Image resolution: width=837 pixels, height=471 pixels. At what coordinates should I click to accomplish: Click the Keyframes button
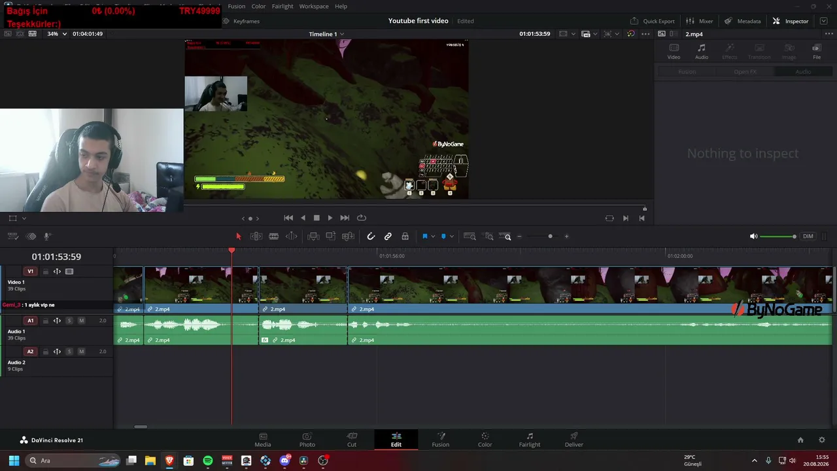[x=241, y=21]
